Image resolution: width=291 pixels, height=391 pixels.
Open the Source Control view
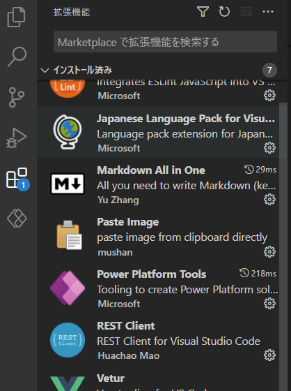click(17, 97)
